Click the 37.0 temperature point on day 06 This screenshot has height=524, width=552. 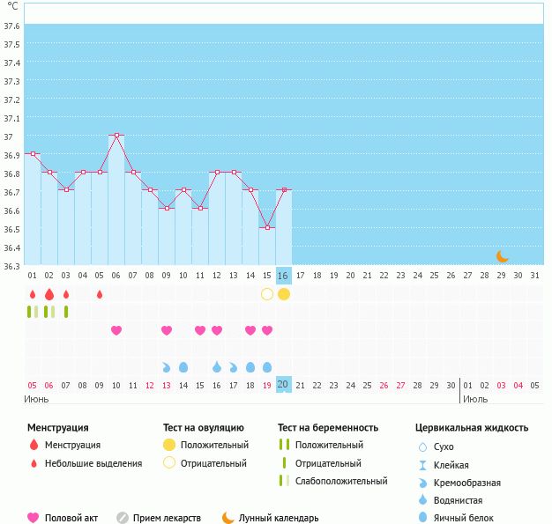(116, 136)
